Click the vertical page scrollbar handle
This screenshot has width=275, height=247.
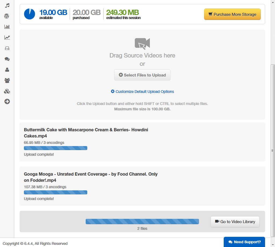273,150
